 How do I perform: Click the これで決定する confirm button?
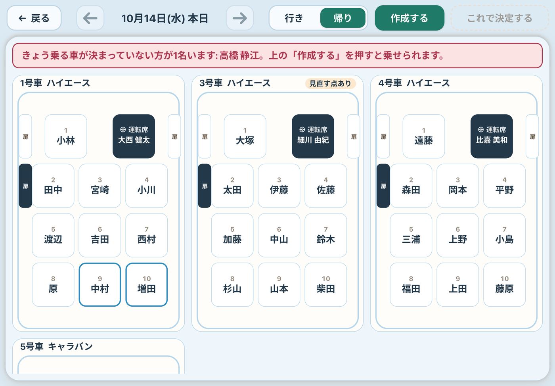pyautogui.click(x=500, y=18)
